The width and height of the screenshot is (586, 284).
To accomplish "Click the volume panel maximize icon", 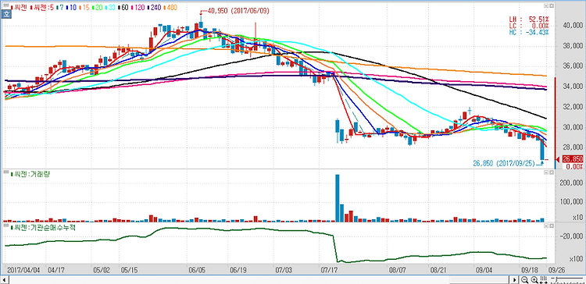I will click(551, 172).
